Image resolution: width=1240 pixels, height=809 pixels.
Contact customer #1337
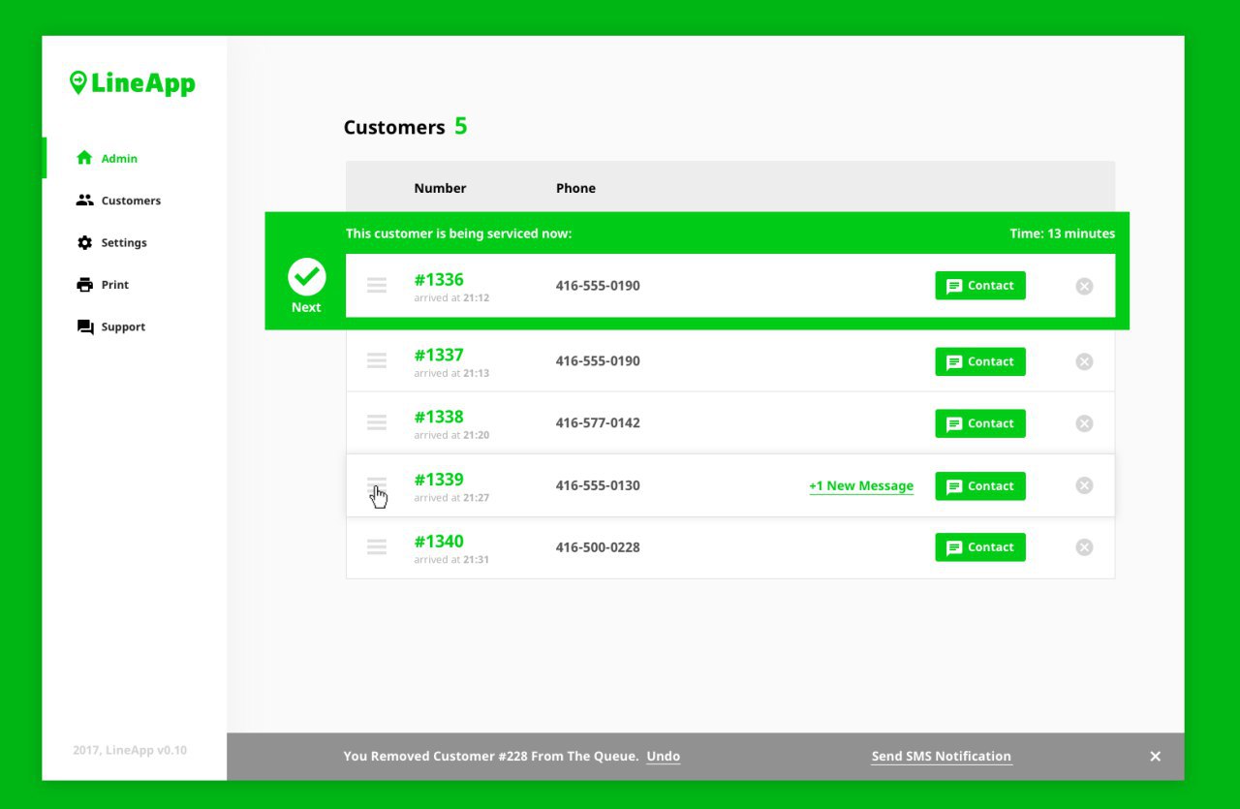click(980, 361)
